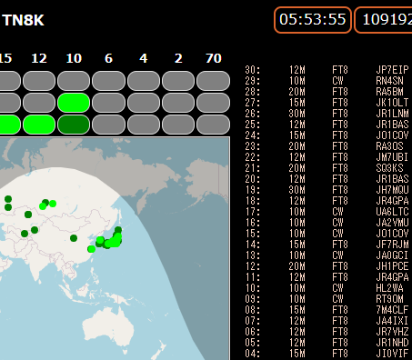This screenshot has height=360, width=412.
Task: Click log entry 28 callsign RA5BM
Action: pyautogui.click(x=389, y=92)
